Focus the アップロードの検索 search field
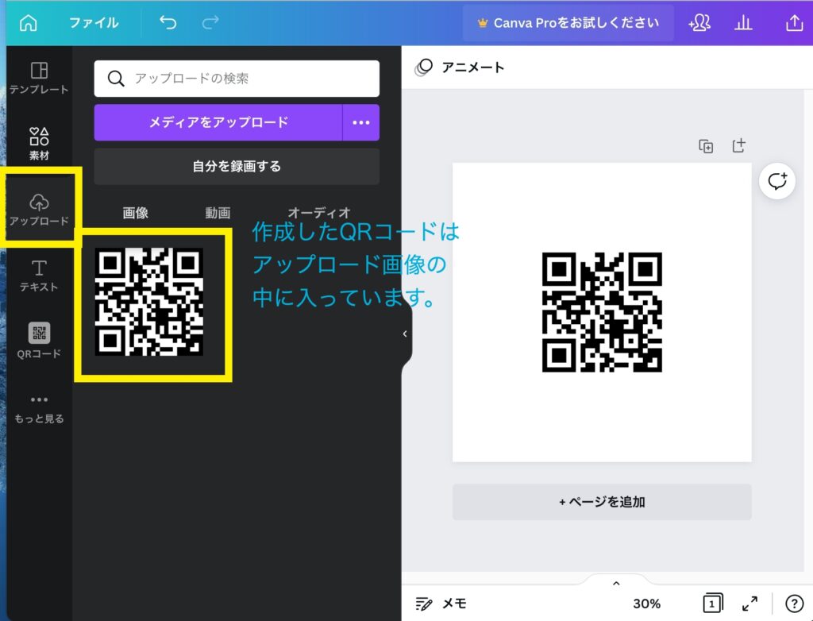The width and height of the screenshot is (813, 621). coord(237,79)
